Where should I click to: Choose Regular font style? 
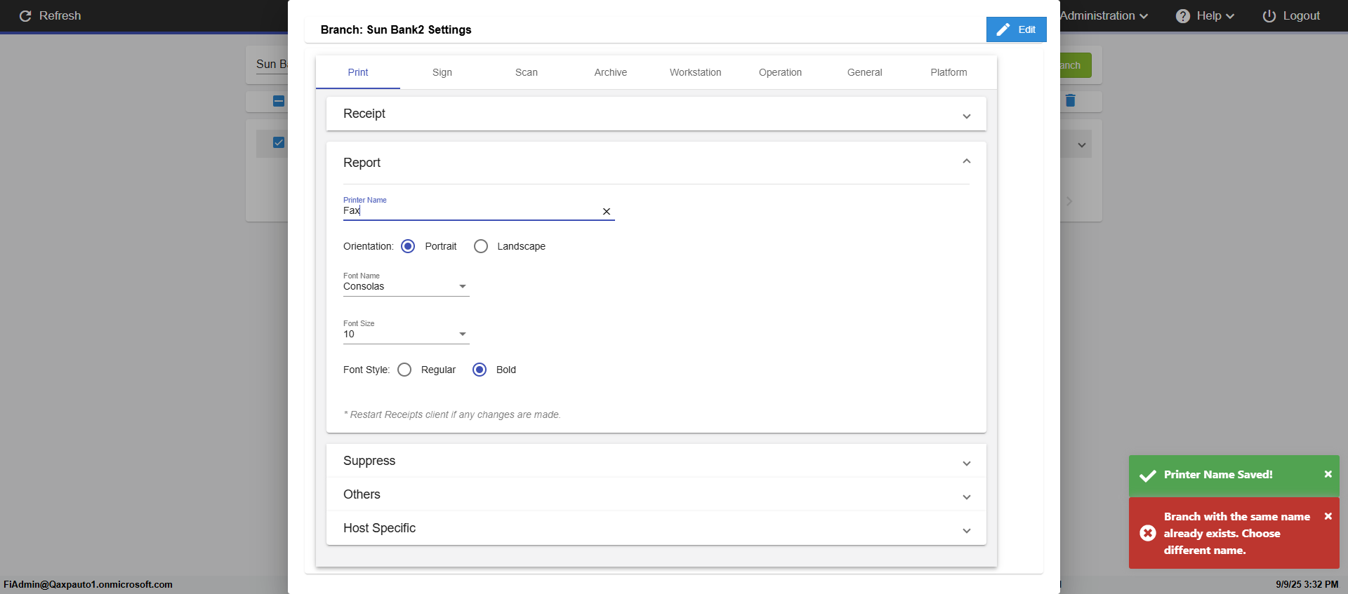coord(404,370)
